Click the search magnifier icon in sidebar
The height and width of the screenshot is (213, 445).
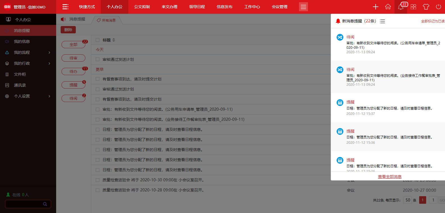pyautogui.click(x=45, y=204)
